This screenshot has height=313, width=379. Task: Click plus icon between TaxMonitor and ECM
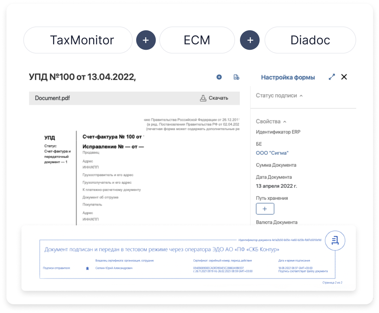click(146, 40)
